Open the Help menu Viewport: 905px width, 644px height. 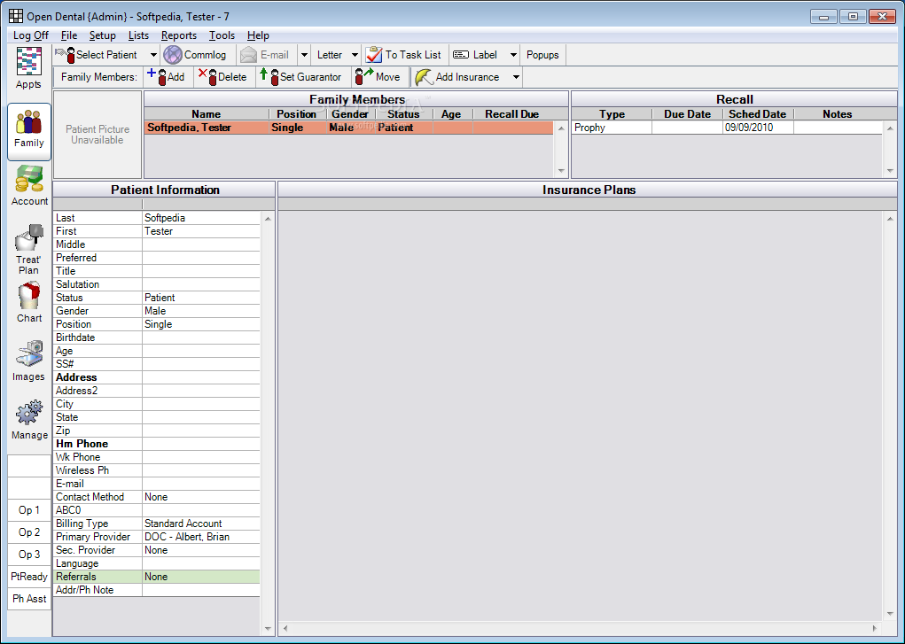pos(258,35)
